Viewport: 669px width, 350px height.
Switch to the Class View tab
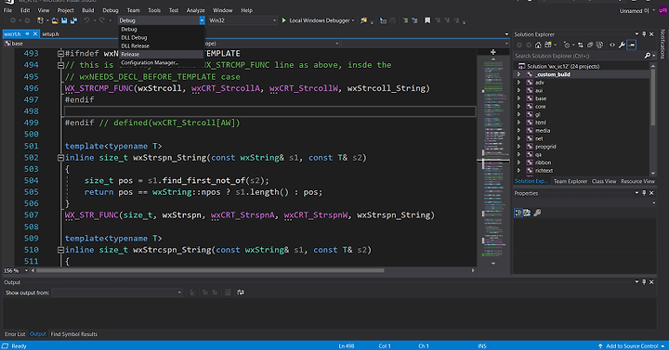[604, 181]
